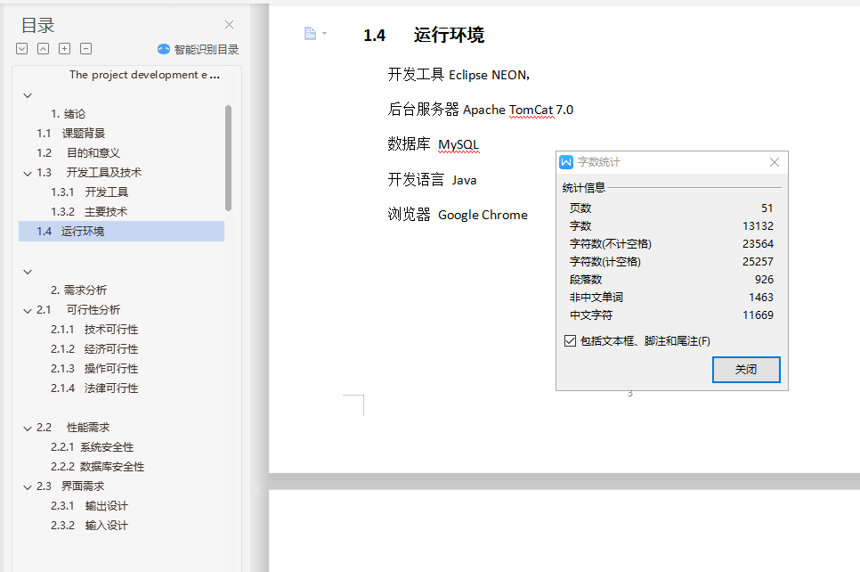Jump to 2.1.2 经济可行性
Screen dimensions: 860x572
94,349
